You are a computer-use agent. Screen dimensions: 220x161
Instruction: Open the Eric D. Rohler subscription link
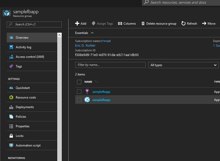click(85, 45)
